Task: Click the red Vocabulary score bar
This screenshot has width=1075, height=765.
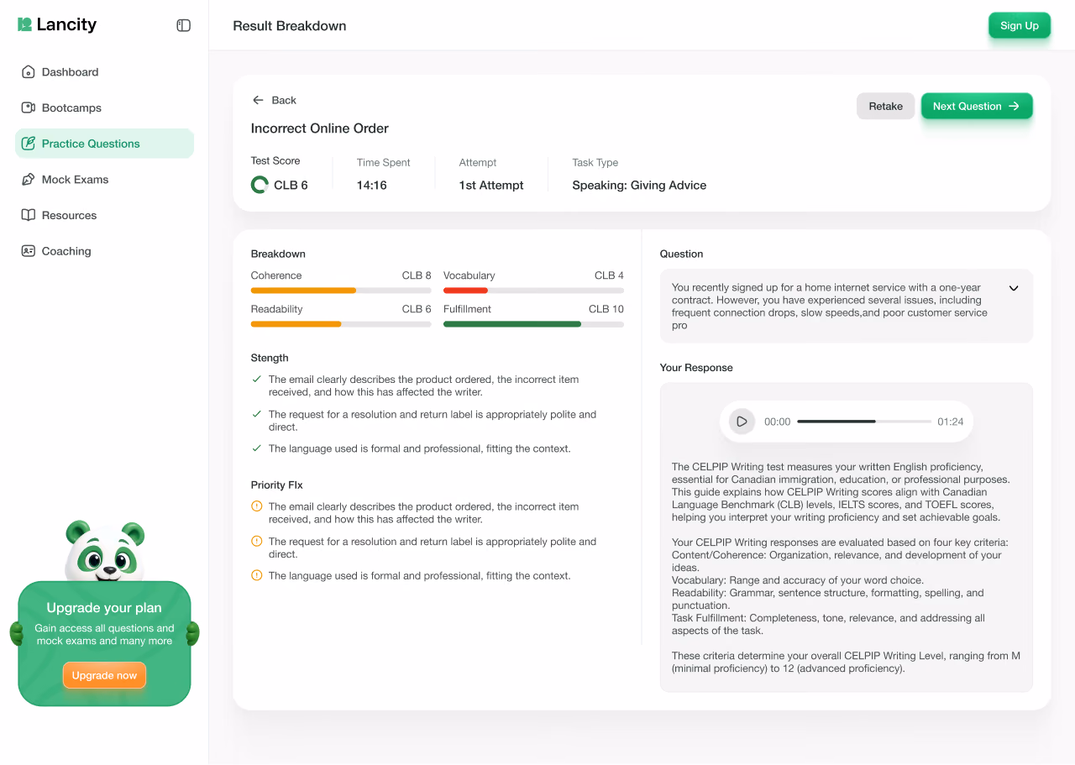Action: pos(465,291)
